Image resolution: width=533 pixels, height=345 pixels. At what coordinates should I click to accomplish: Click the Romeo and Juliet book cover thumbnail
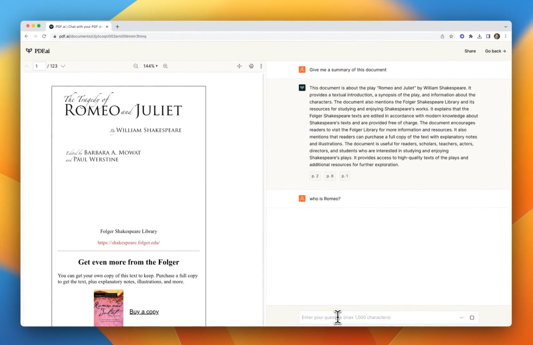(109, 308)
